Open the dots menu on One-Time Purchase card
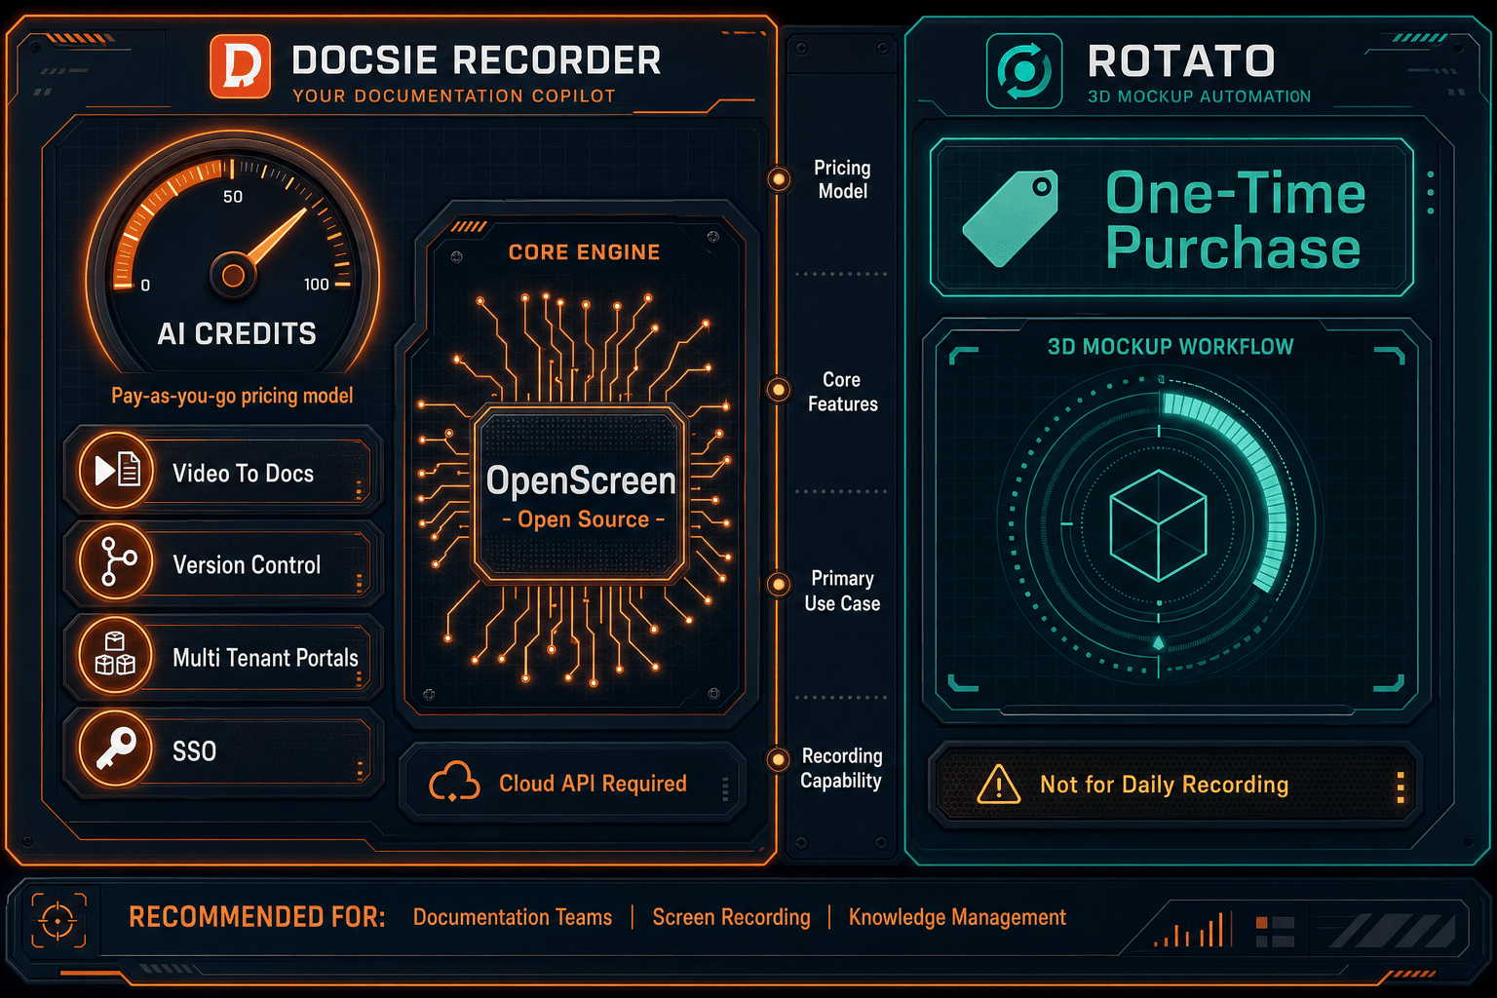Image resolution: width=1497 pixels, height=998 pixels. click(1430, 193)
